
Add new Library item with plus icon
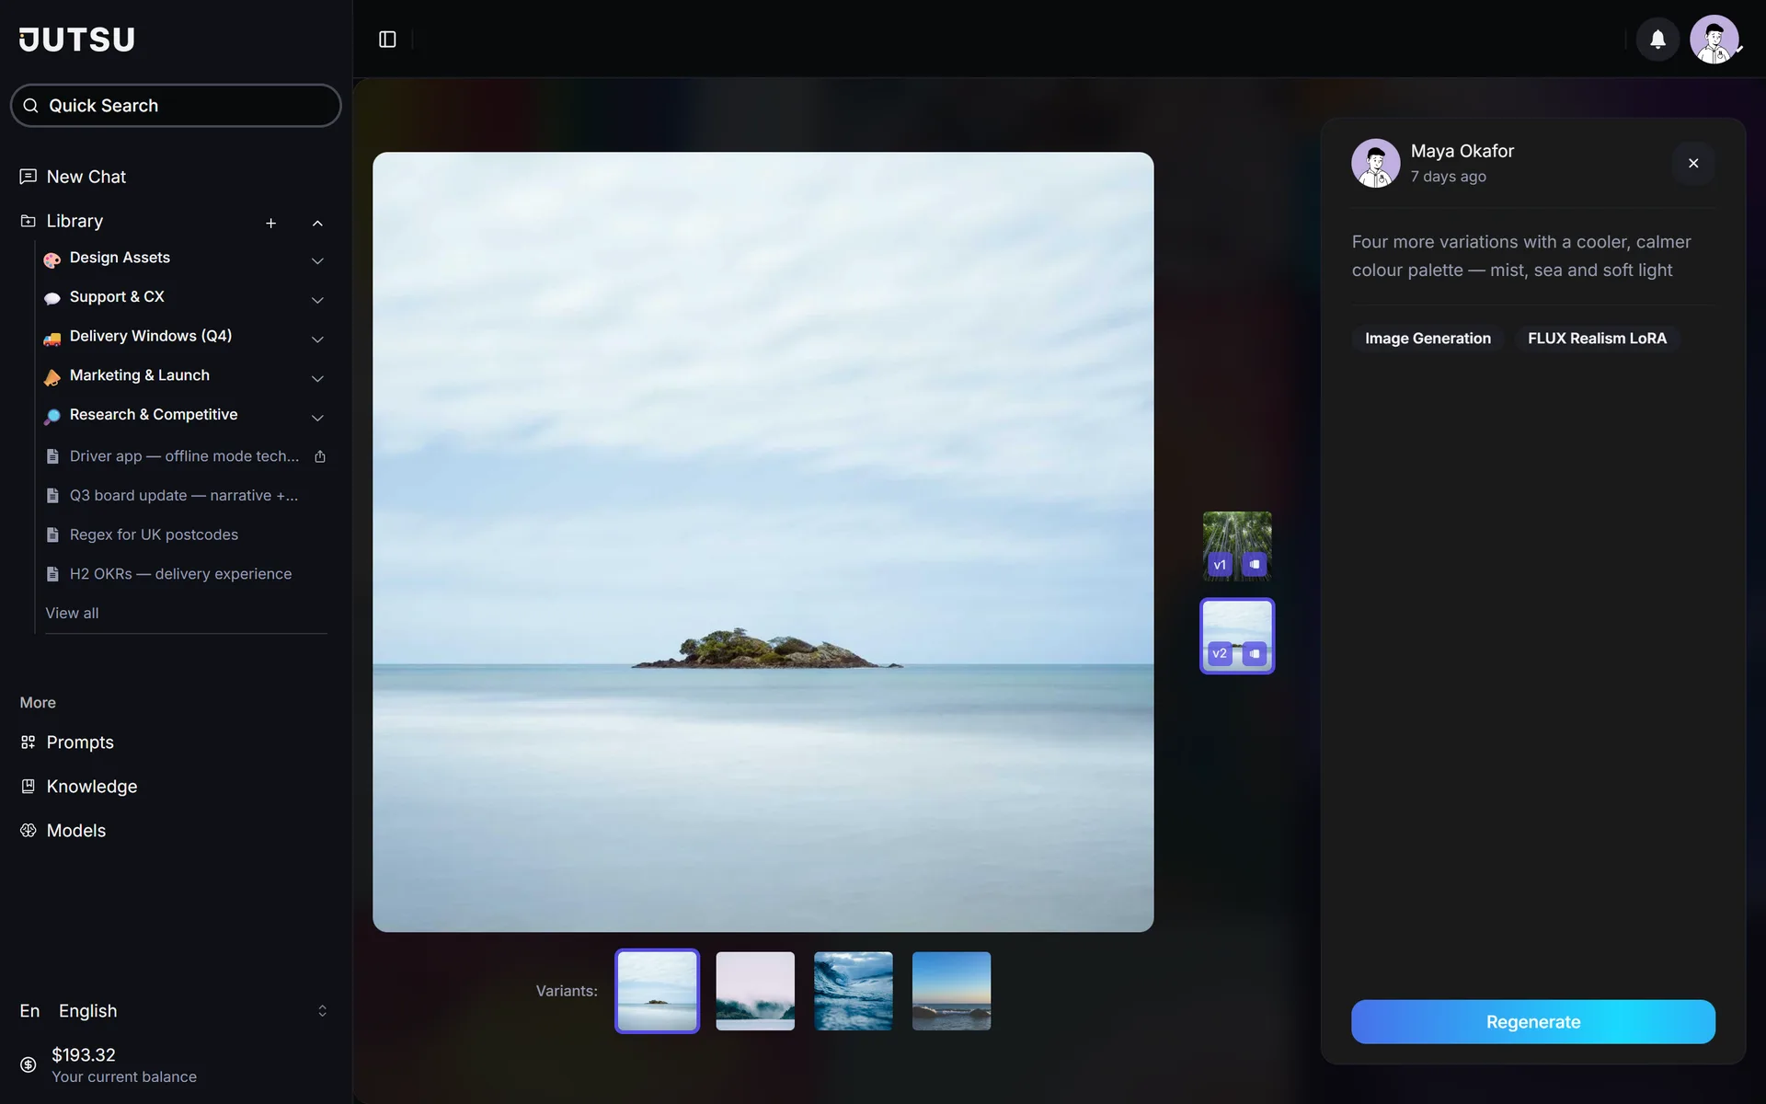coord(271,223)
